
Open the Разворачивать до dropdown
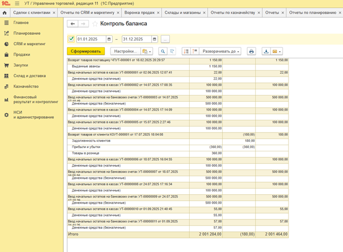220,51
